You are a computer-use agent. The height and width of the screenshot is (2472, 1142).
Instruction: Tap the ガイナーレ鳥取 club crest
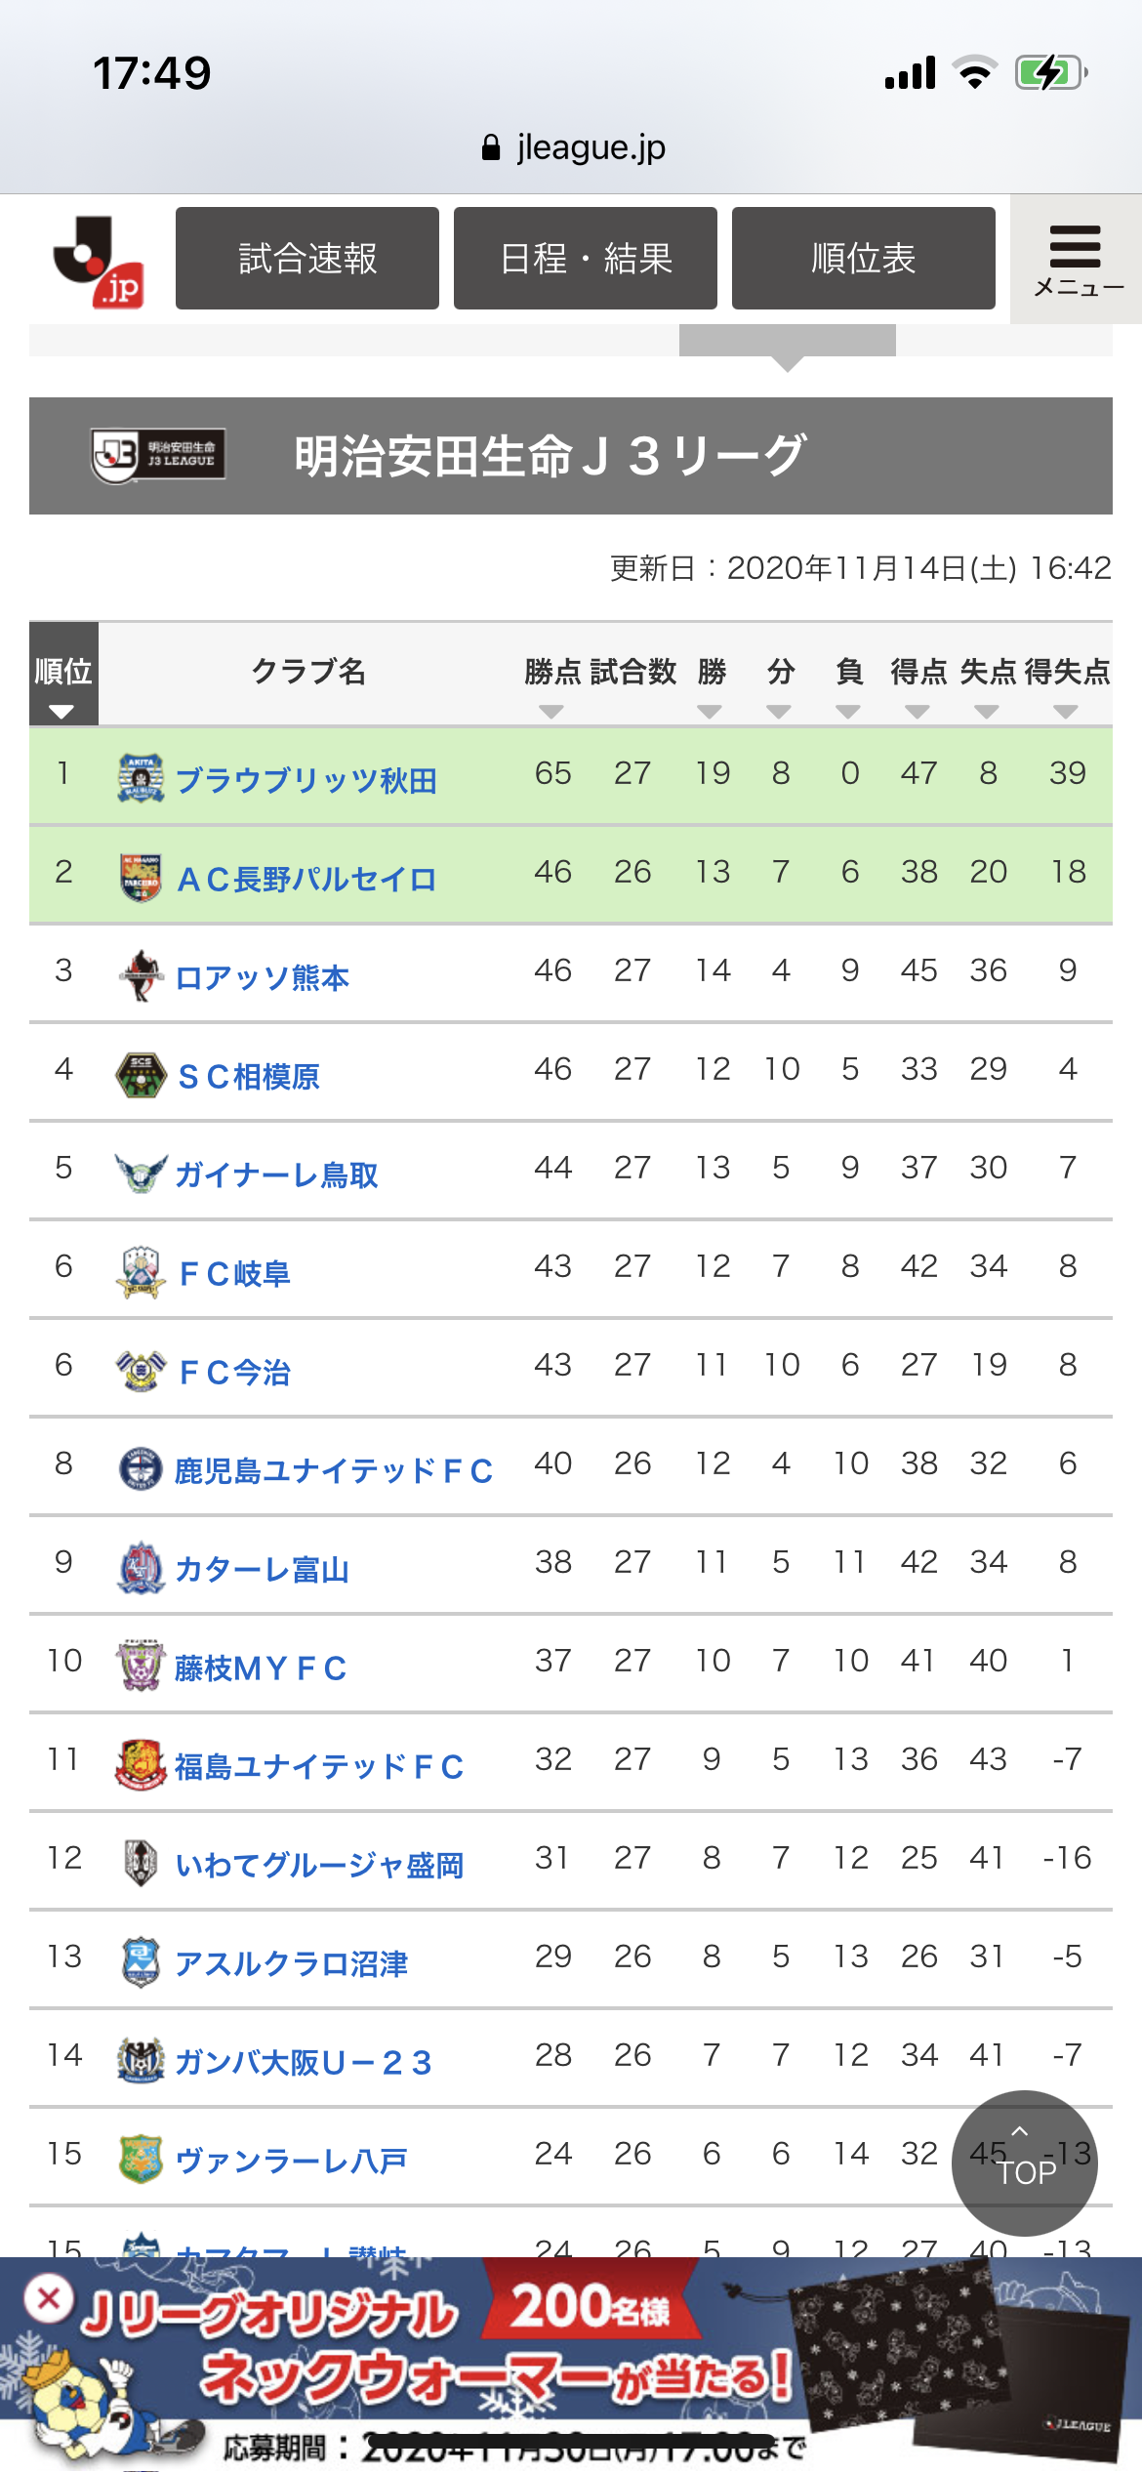pyautogui.click(x=141, y=1173)
